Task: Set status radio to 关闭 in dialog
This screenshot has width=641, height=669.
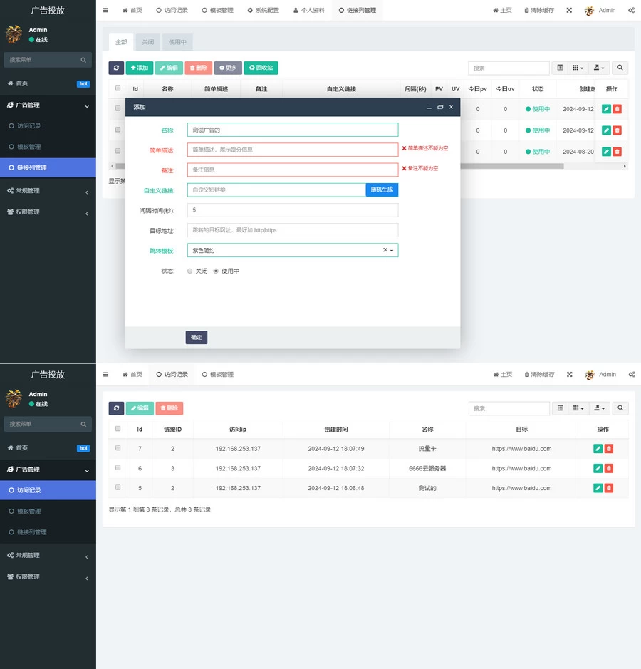Action: pos(190,271)
